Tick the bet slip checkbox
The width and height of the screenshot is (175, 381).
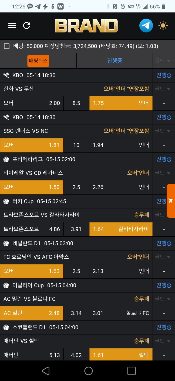[x=7, y=46]
